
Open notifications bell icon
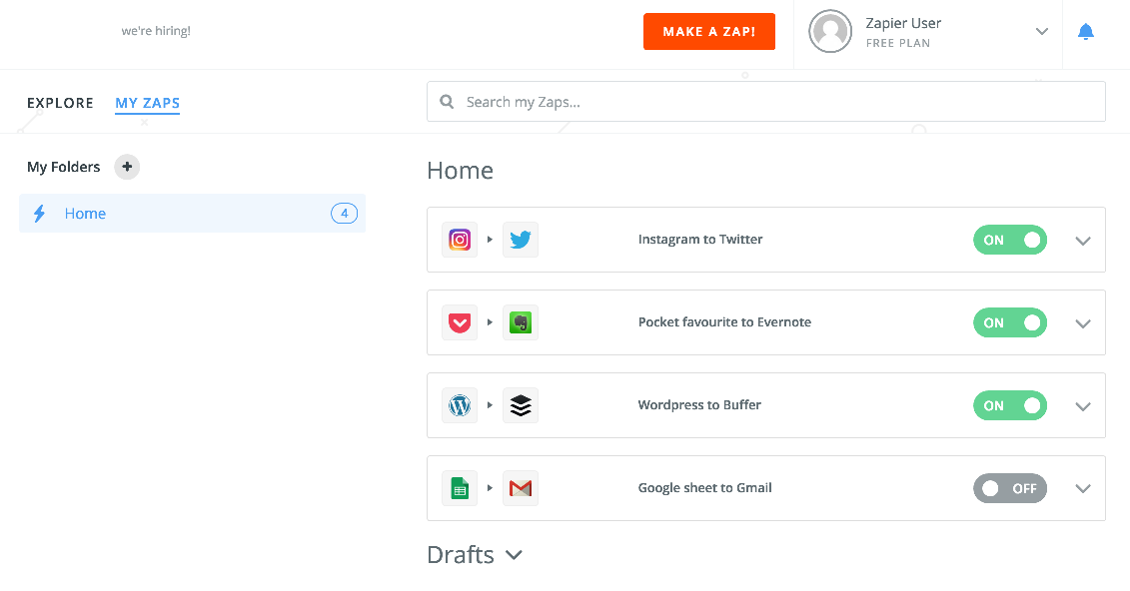(1085, 32)
